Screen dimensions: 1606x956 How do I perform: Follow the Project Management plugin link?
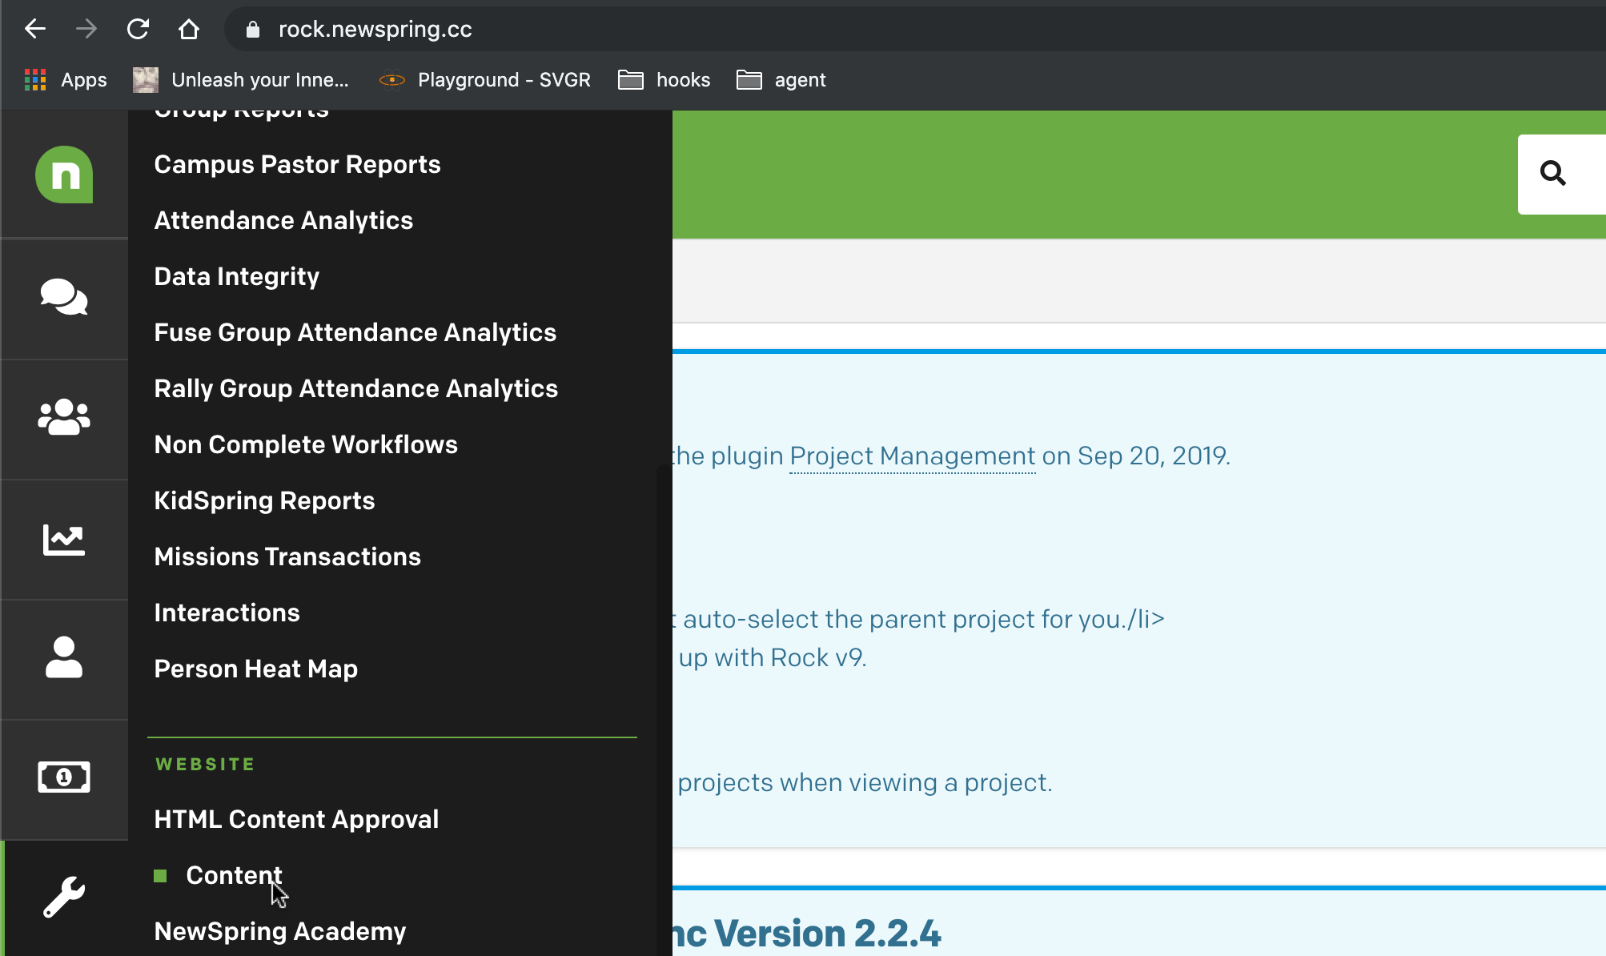click(x=913, y=456)
